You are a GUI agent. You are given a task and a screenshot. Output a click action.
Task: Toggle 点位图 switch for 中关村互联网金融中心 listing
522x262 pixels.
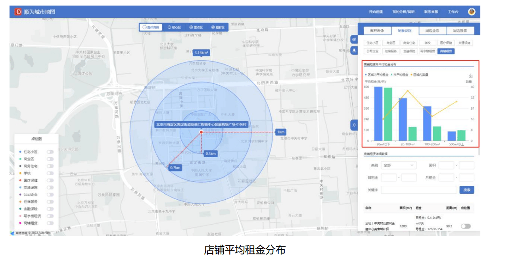[466, 226]
